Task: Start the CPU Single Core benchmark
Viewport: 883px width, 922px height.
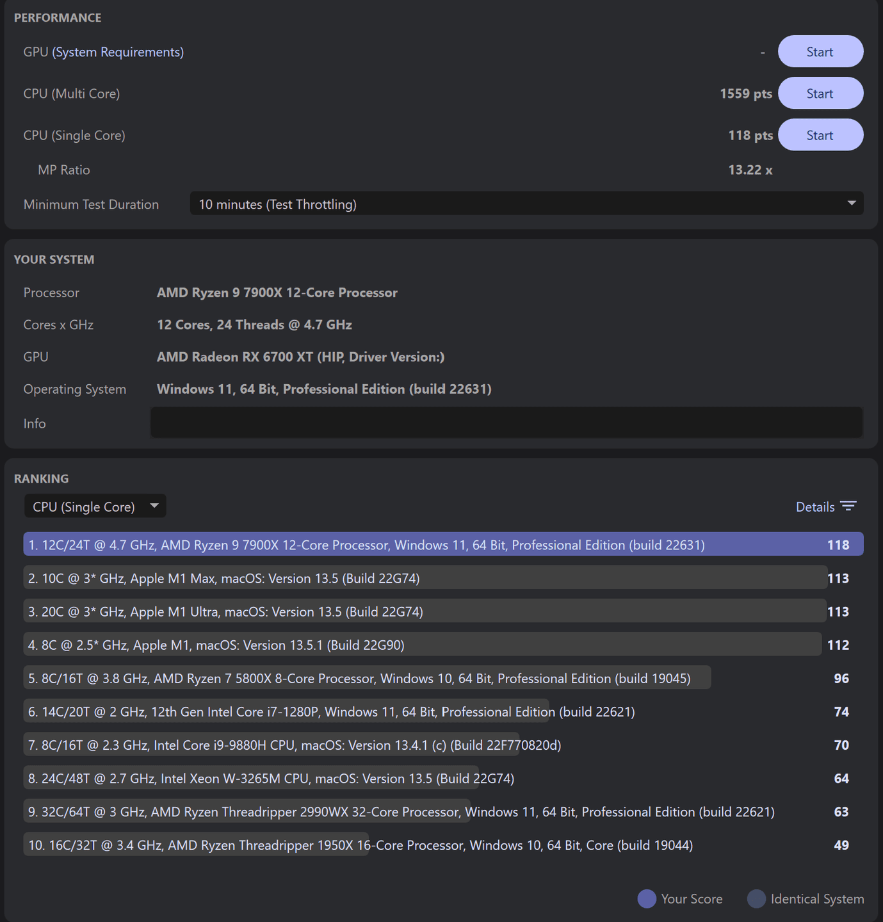Action: click(x=820, y=135)
